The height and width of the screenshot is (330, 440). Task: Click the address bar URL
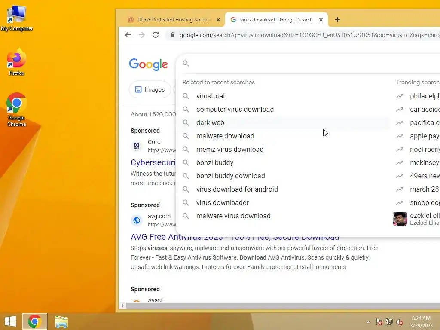[309, 35]
